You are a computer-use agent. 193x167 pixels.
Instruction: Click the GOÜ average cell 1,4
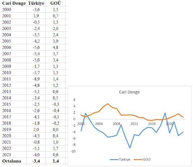(x=55, y=161)
